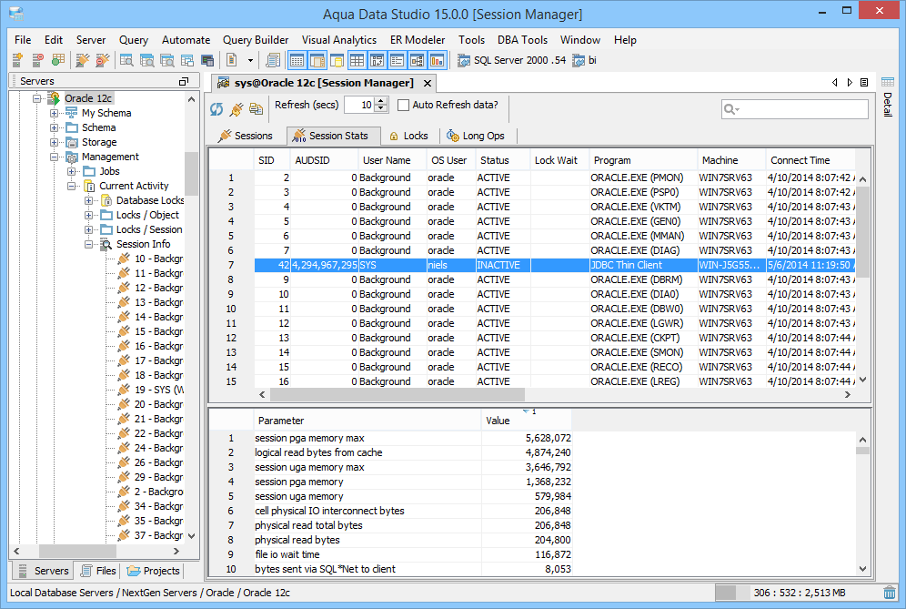The height and width of the screenshot is (609, 906).
Task: Click the copy icon in Session Manager toolbar
Action: [256, 108]
